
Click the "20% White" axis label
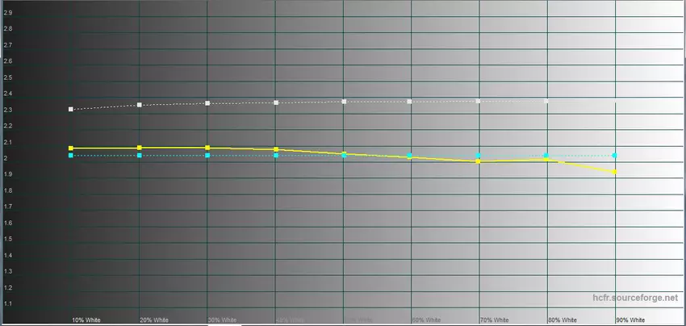pyautogui.click(x=154, y=320)
